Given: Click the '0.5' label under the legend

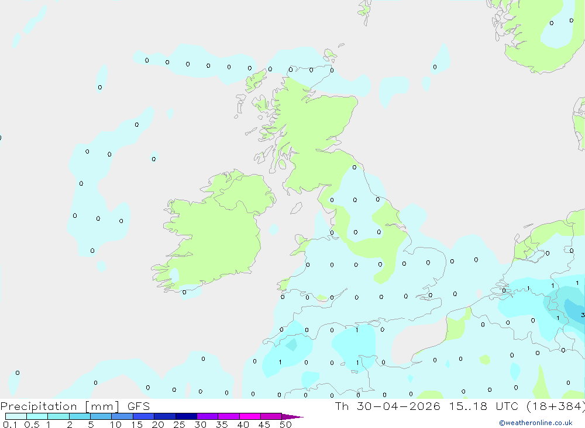Looking at the screenshot, I should point(32,424).
